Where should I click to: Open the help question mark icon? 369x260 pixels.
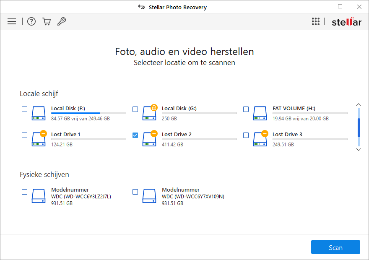[x=31, y=21]
